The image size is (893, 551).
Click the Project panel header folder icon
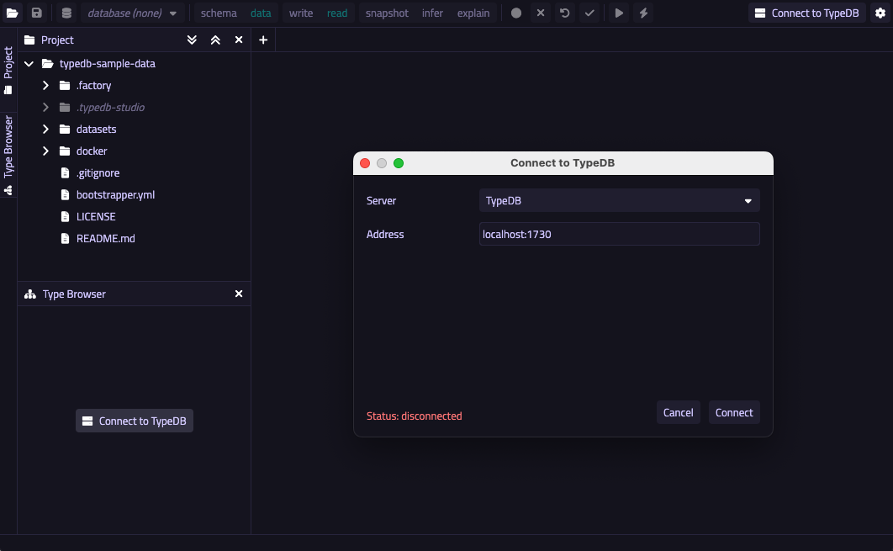pyautogui.click(x=29, y=40)
